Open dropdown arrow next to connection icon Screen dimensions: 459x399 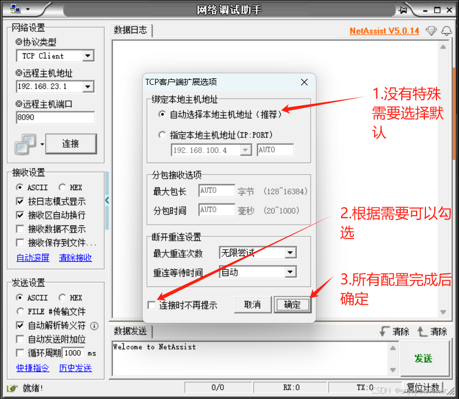(x=42, y=144)
